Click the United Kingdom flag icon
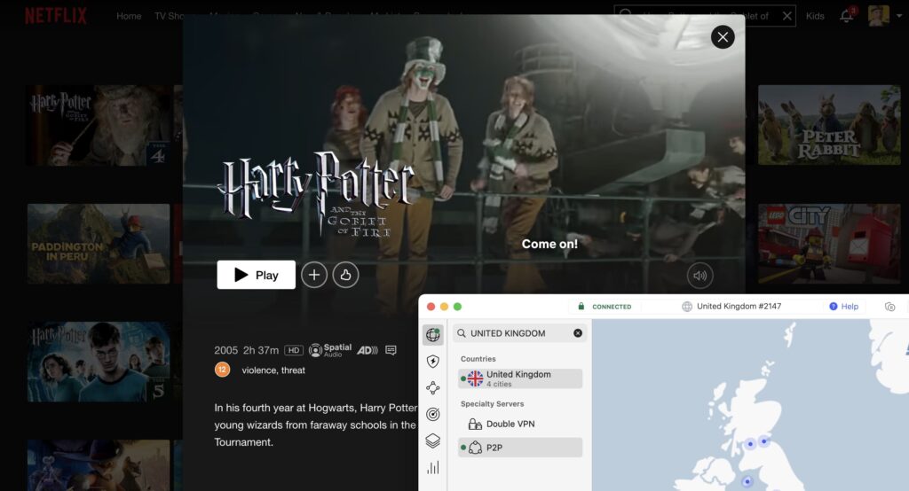This screenshot has height=491, width=909. pyautogui.click(x=476, y=378)
